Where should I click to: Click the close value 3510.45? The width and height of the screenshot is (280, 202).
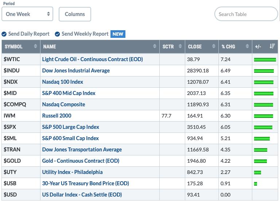pos(196,127)
